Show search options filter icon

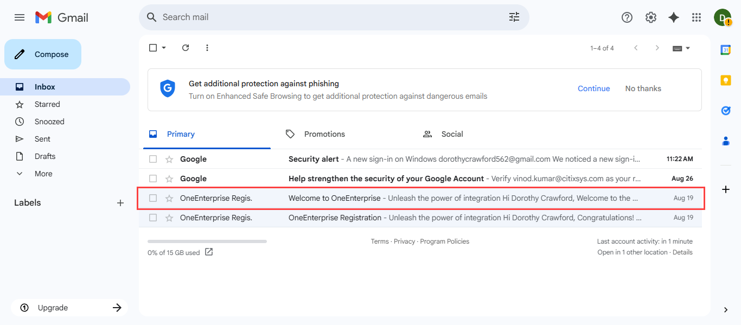[x=514, y=17]
